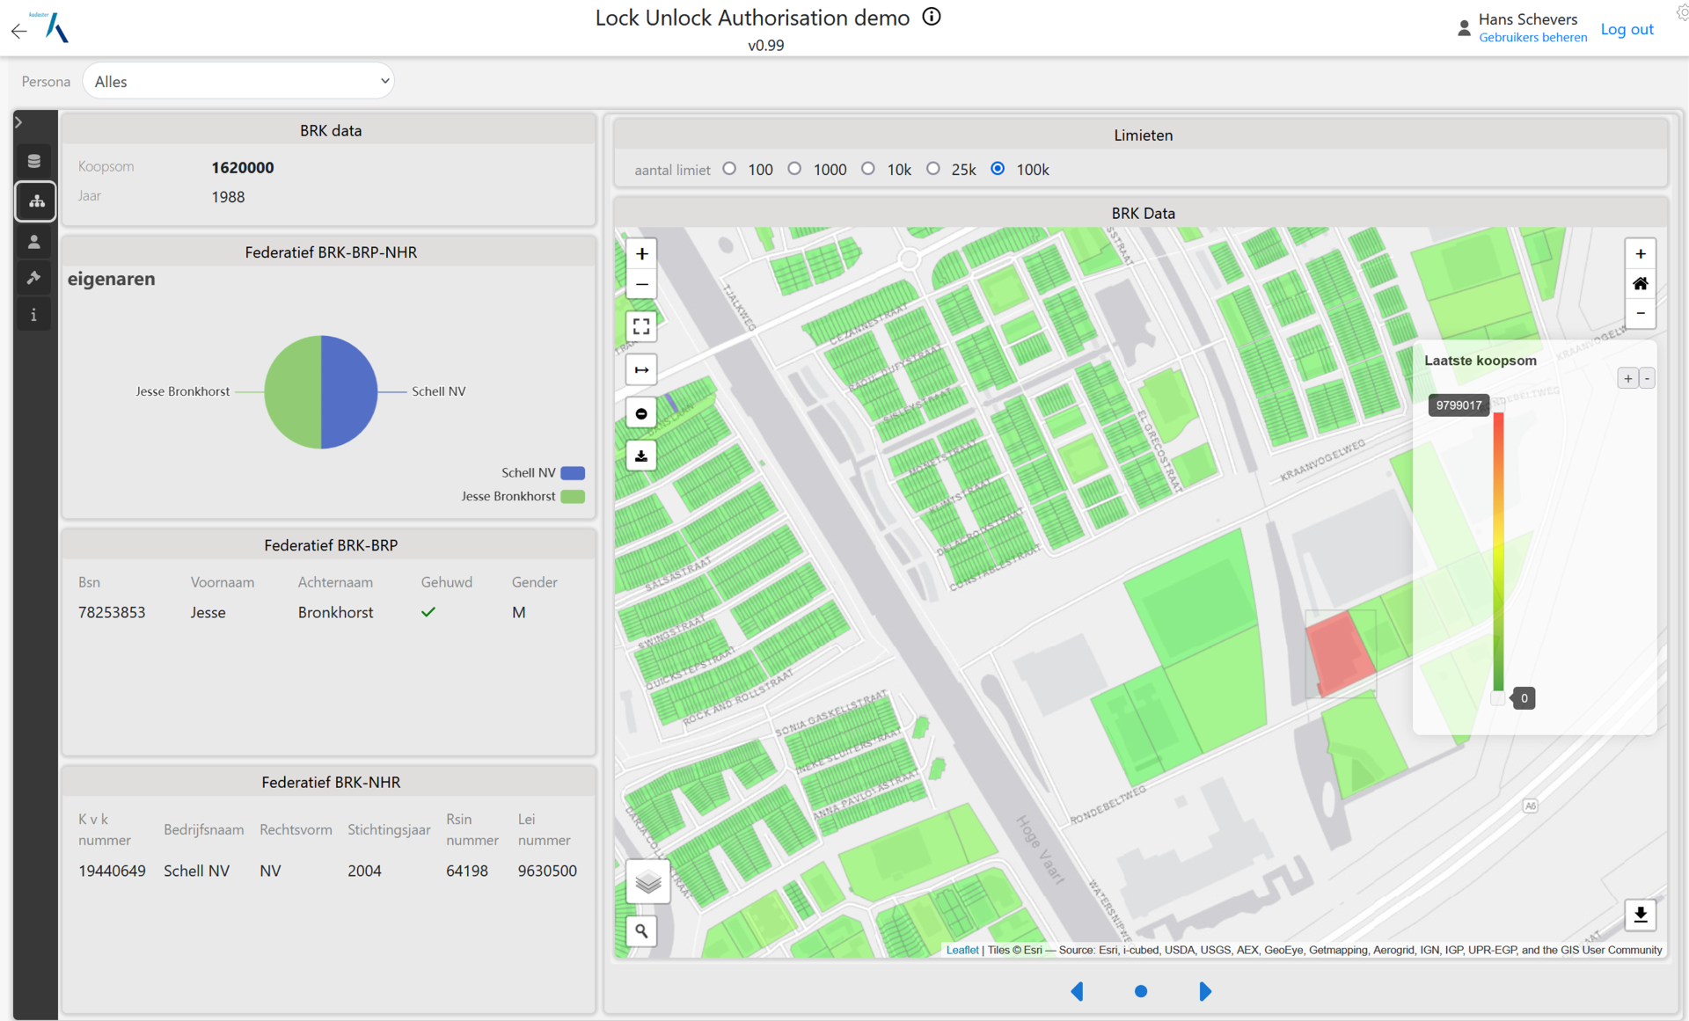The image size is (1689, 1021).
Task: Click the Federatief BRK-NHR panel header
Action: (x=331, y=783)
